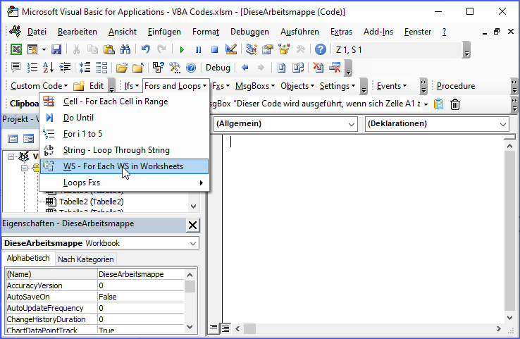Switch to Alphabetisch tab

pos(28,258)
